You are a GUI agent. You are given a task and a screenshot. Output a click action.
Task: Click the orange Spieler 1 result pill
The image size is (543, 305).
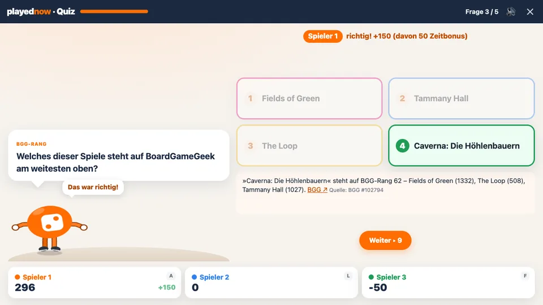pos(323,36)
